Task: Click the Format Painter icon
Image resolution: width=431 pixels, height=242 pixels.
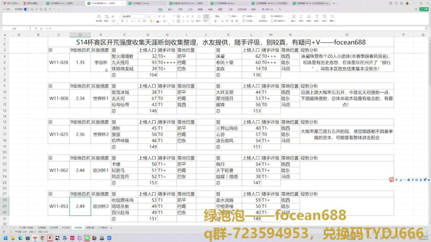Action: 99,16
